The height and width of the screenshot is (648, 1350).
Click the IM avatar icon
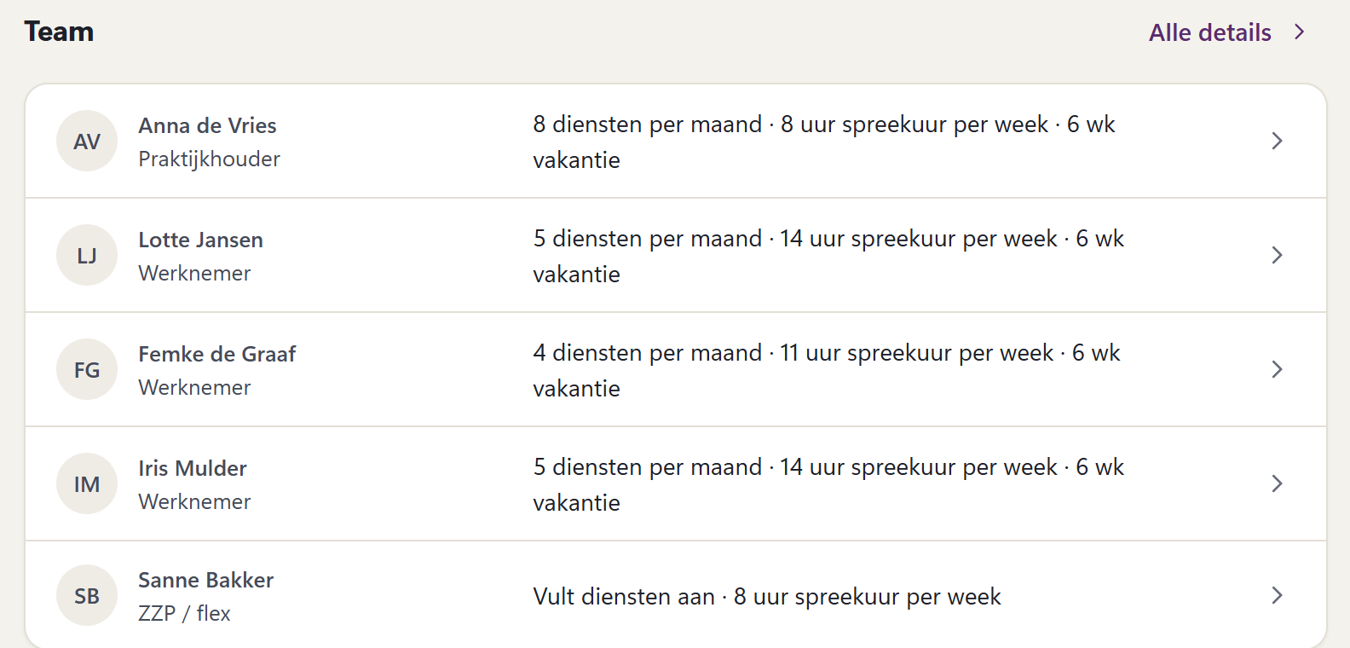tap(87, 483)
